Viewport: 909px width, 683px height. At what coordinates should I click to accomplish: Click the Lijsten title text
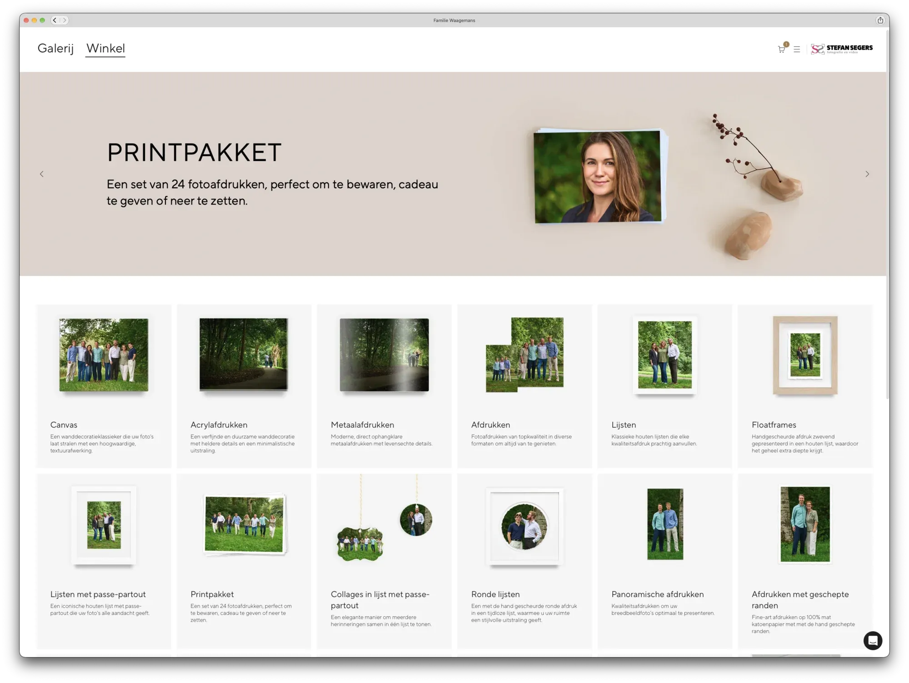pos(624,425)
